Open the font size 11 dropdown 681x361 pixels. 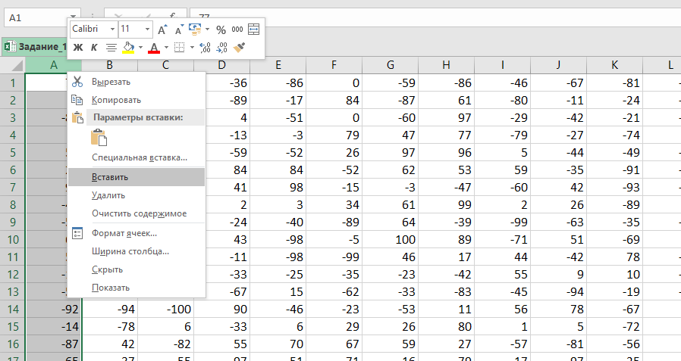(147, 30)
